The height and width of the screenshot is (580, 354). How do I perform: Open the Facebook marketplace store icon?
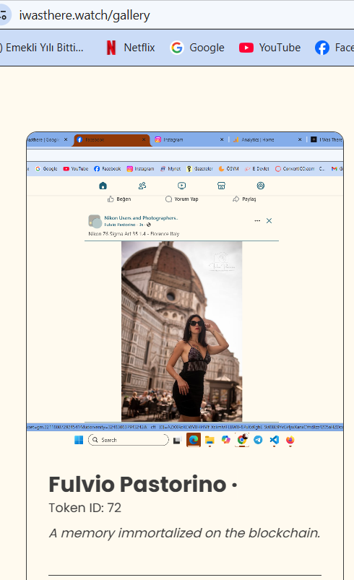tap(221, 186)
